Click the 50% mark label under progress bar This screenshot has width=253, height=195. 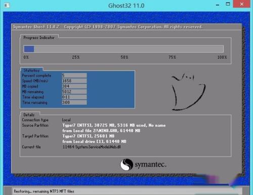(124, 57)
